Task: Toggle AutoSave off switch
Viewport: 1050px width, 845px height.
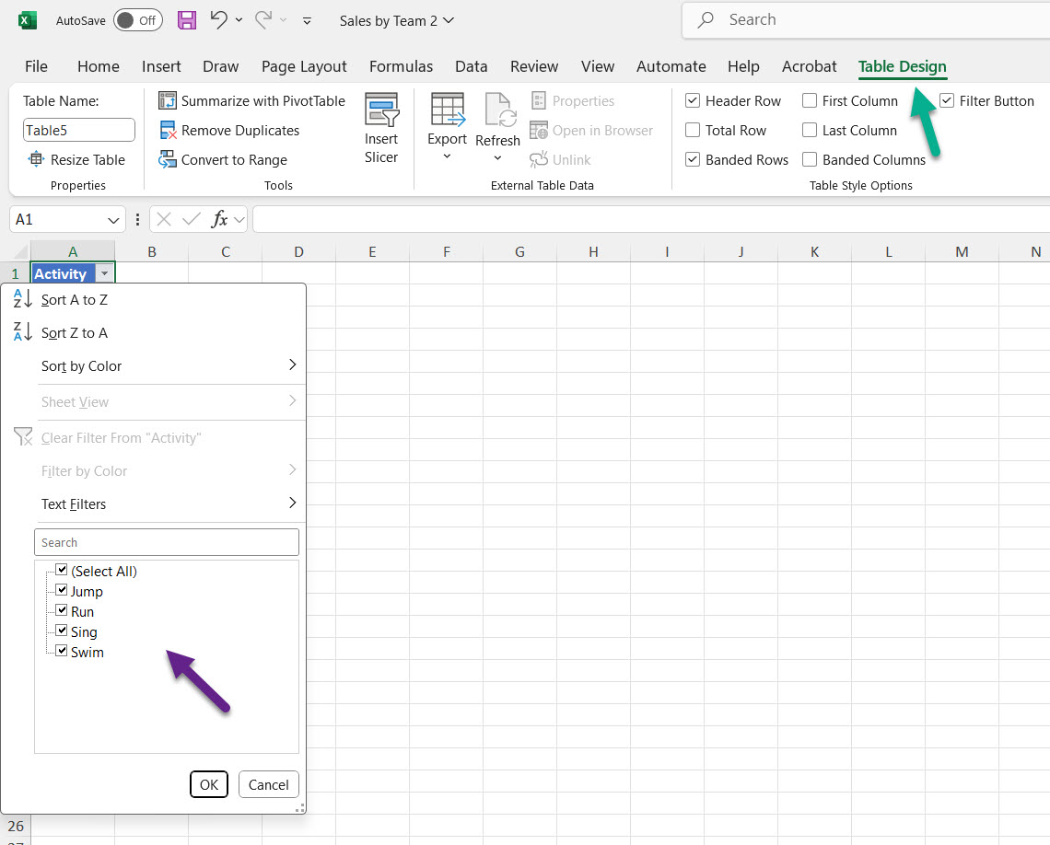Action: point(137,19)
